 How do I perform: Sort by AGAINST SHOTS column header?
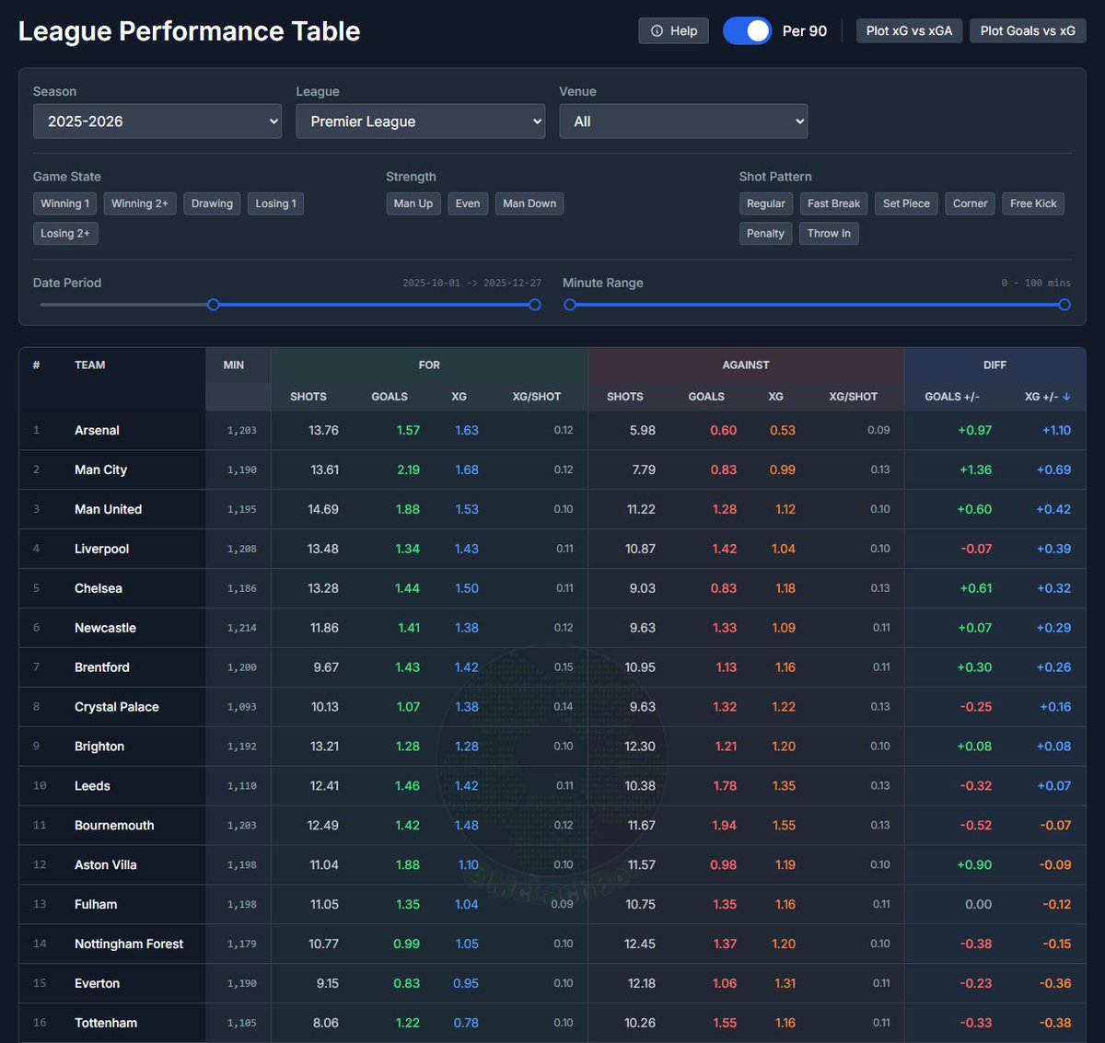click(625, 397)
